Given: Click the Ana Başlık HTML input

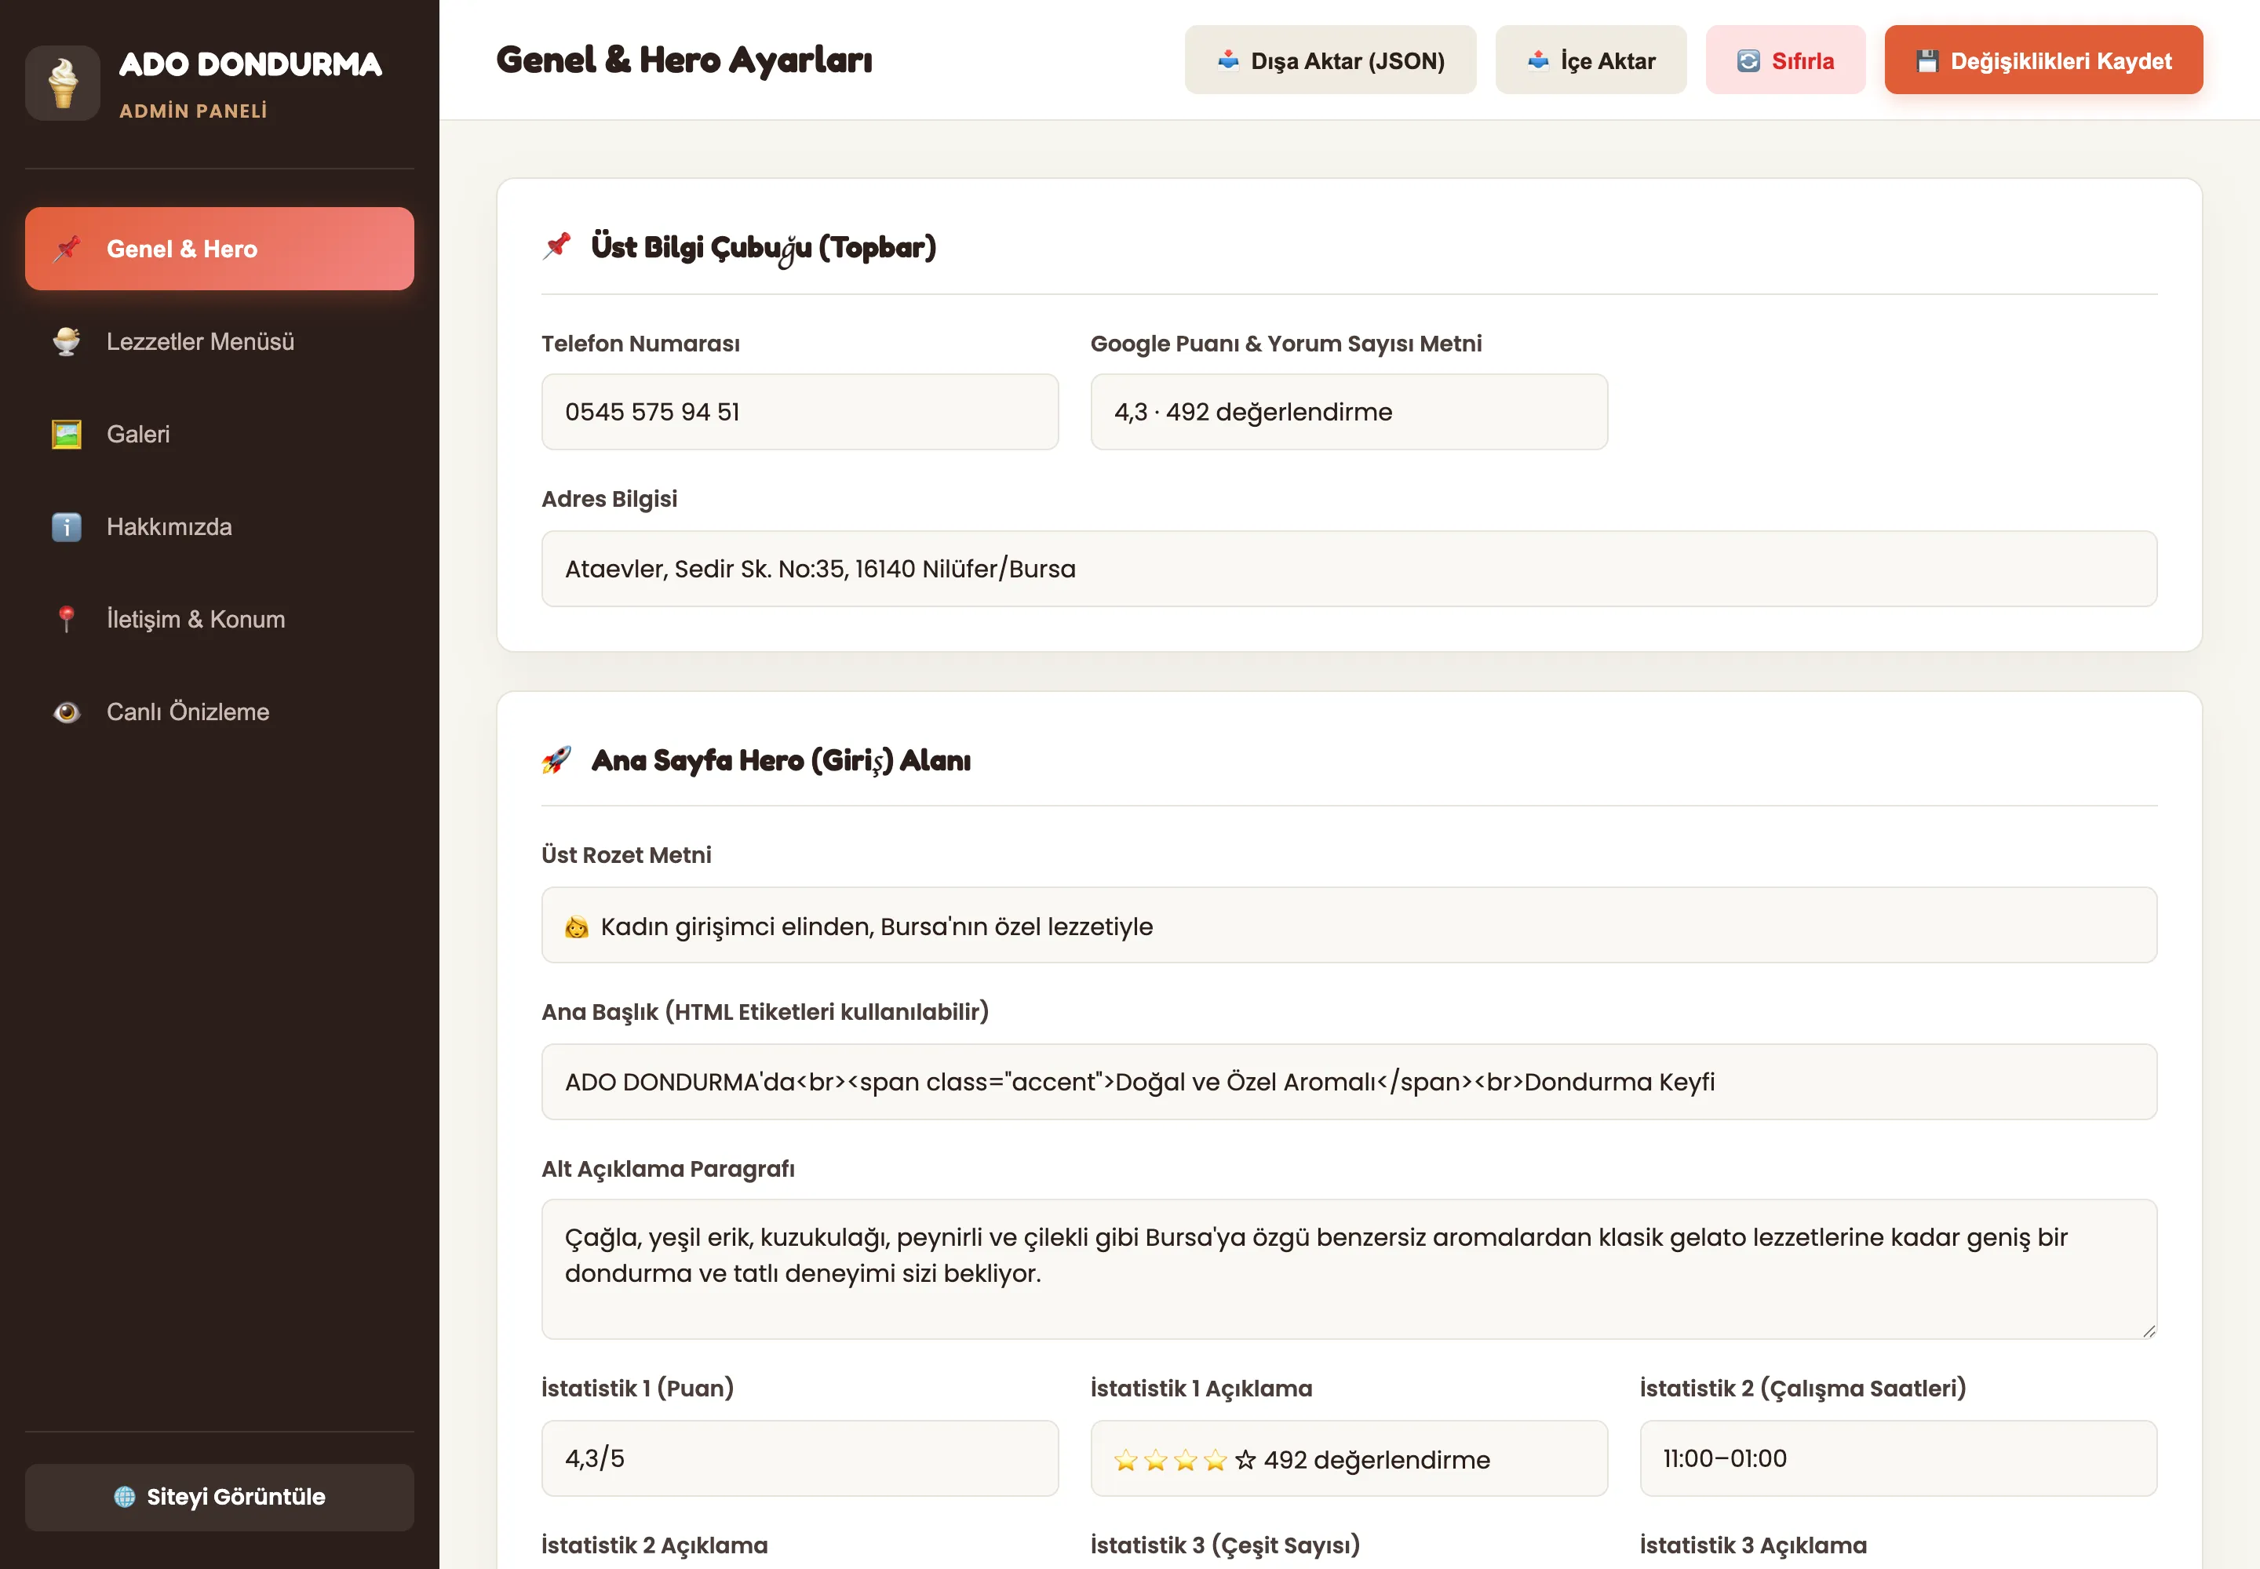Looking at the screenshot, I should pyautogui.click(x=1349, y=1081).
